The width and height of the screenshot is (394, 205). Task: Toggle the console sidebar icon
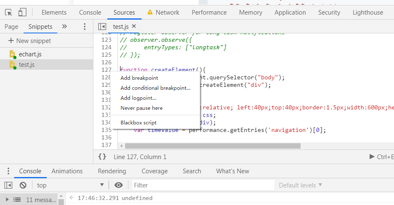[x=8, y=185]
